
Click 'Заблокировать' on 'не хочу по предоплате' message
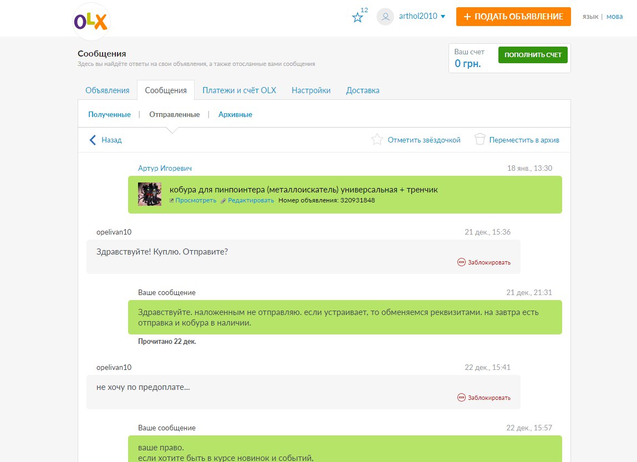pos(489,398)
